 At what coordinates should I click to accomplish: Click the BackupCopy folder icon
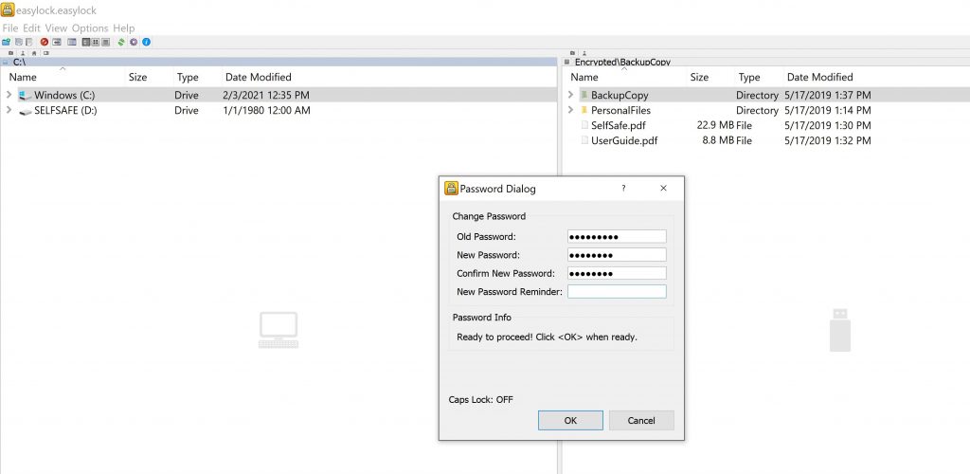pyautogui.click(x=584, y=96)
